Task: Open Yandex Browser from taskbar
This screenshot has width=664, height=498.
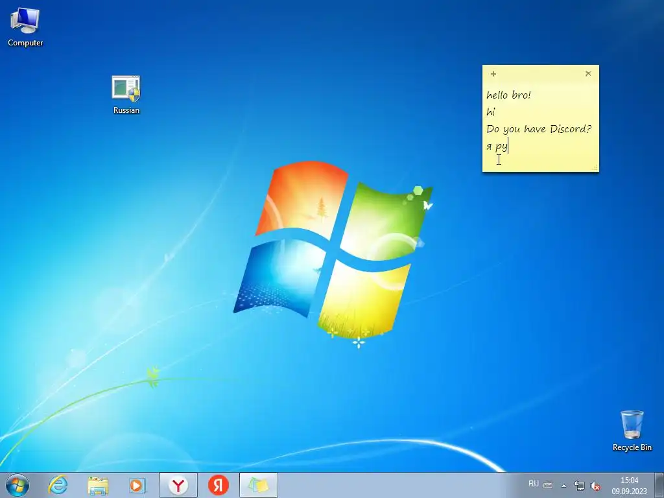Action: tap(178, 485)
